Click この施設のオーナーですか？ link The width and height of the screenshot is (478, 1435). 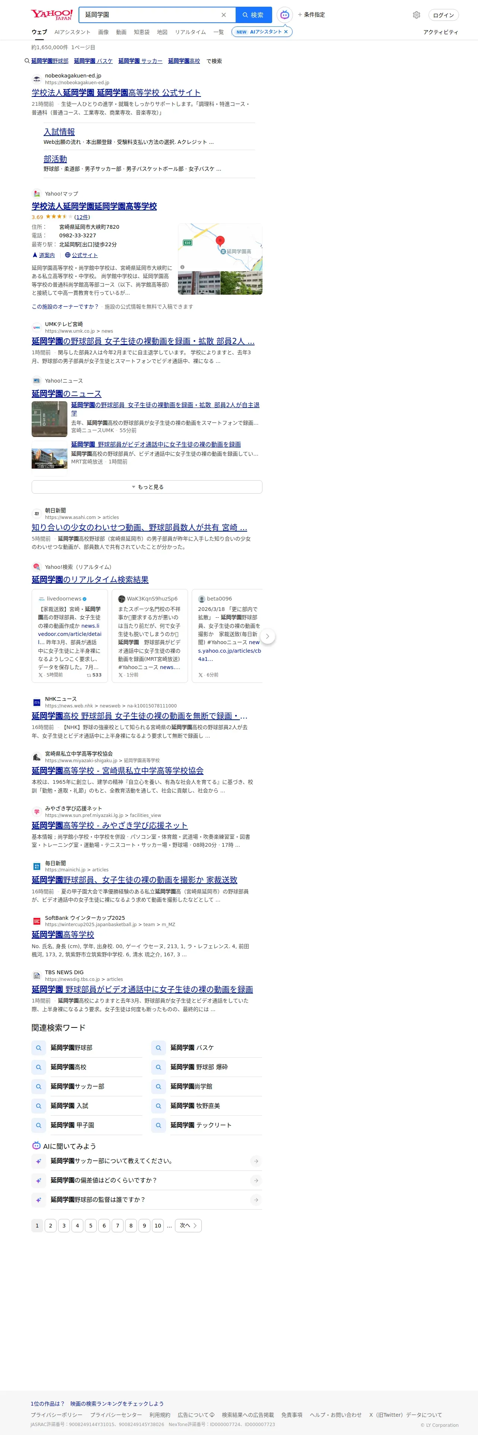pos(65,307)
